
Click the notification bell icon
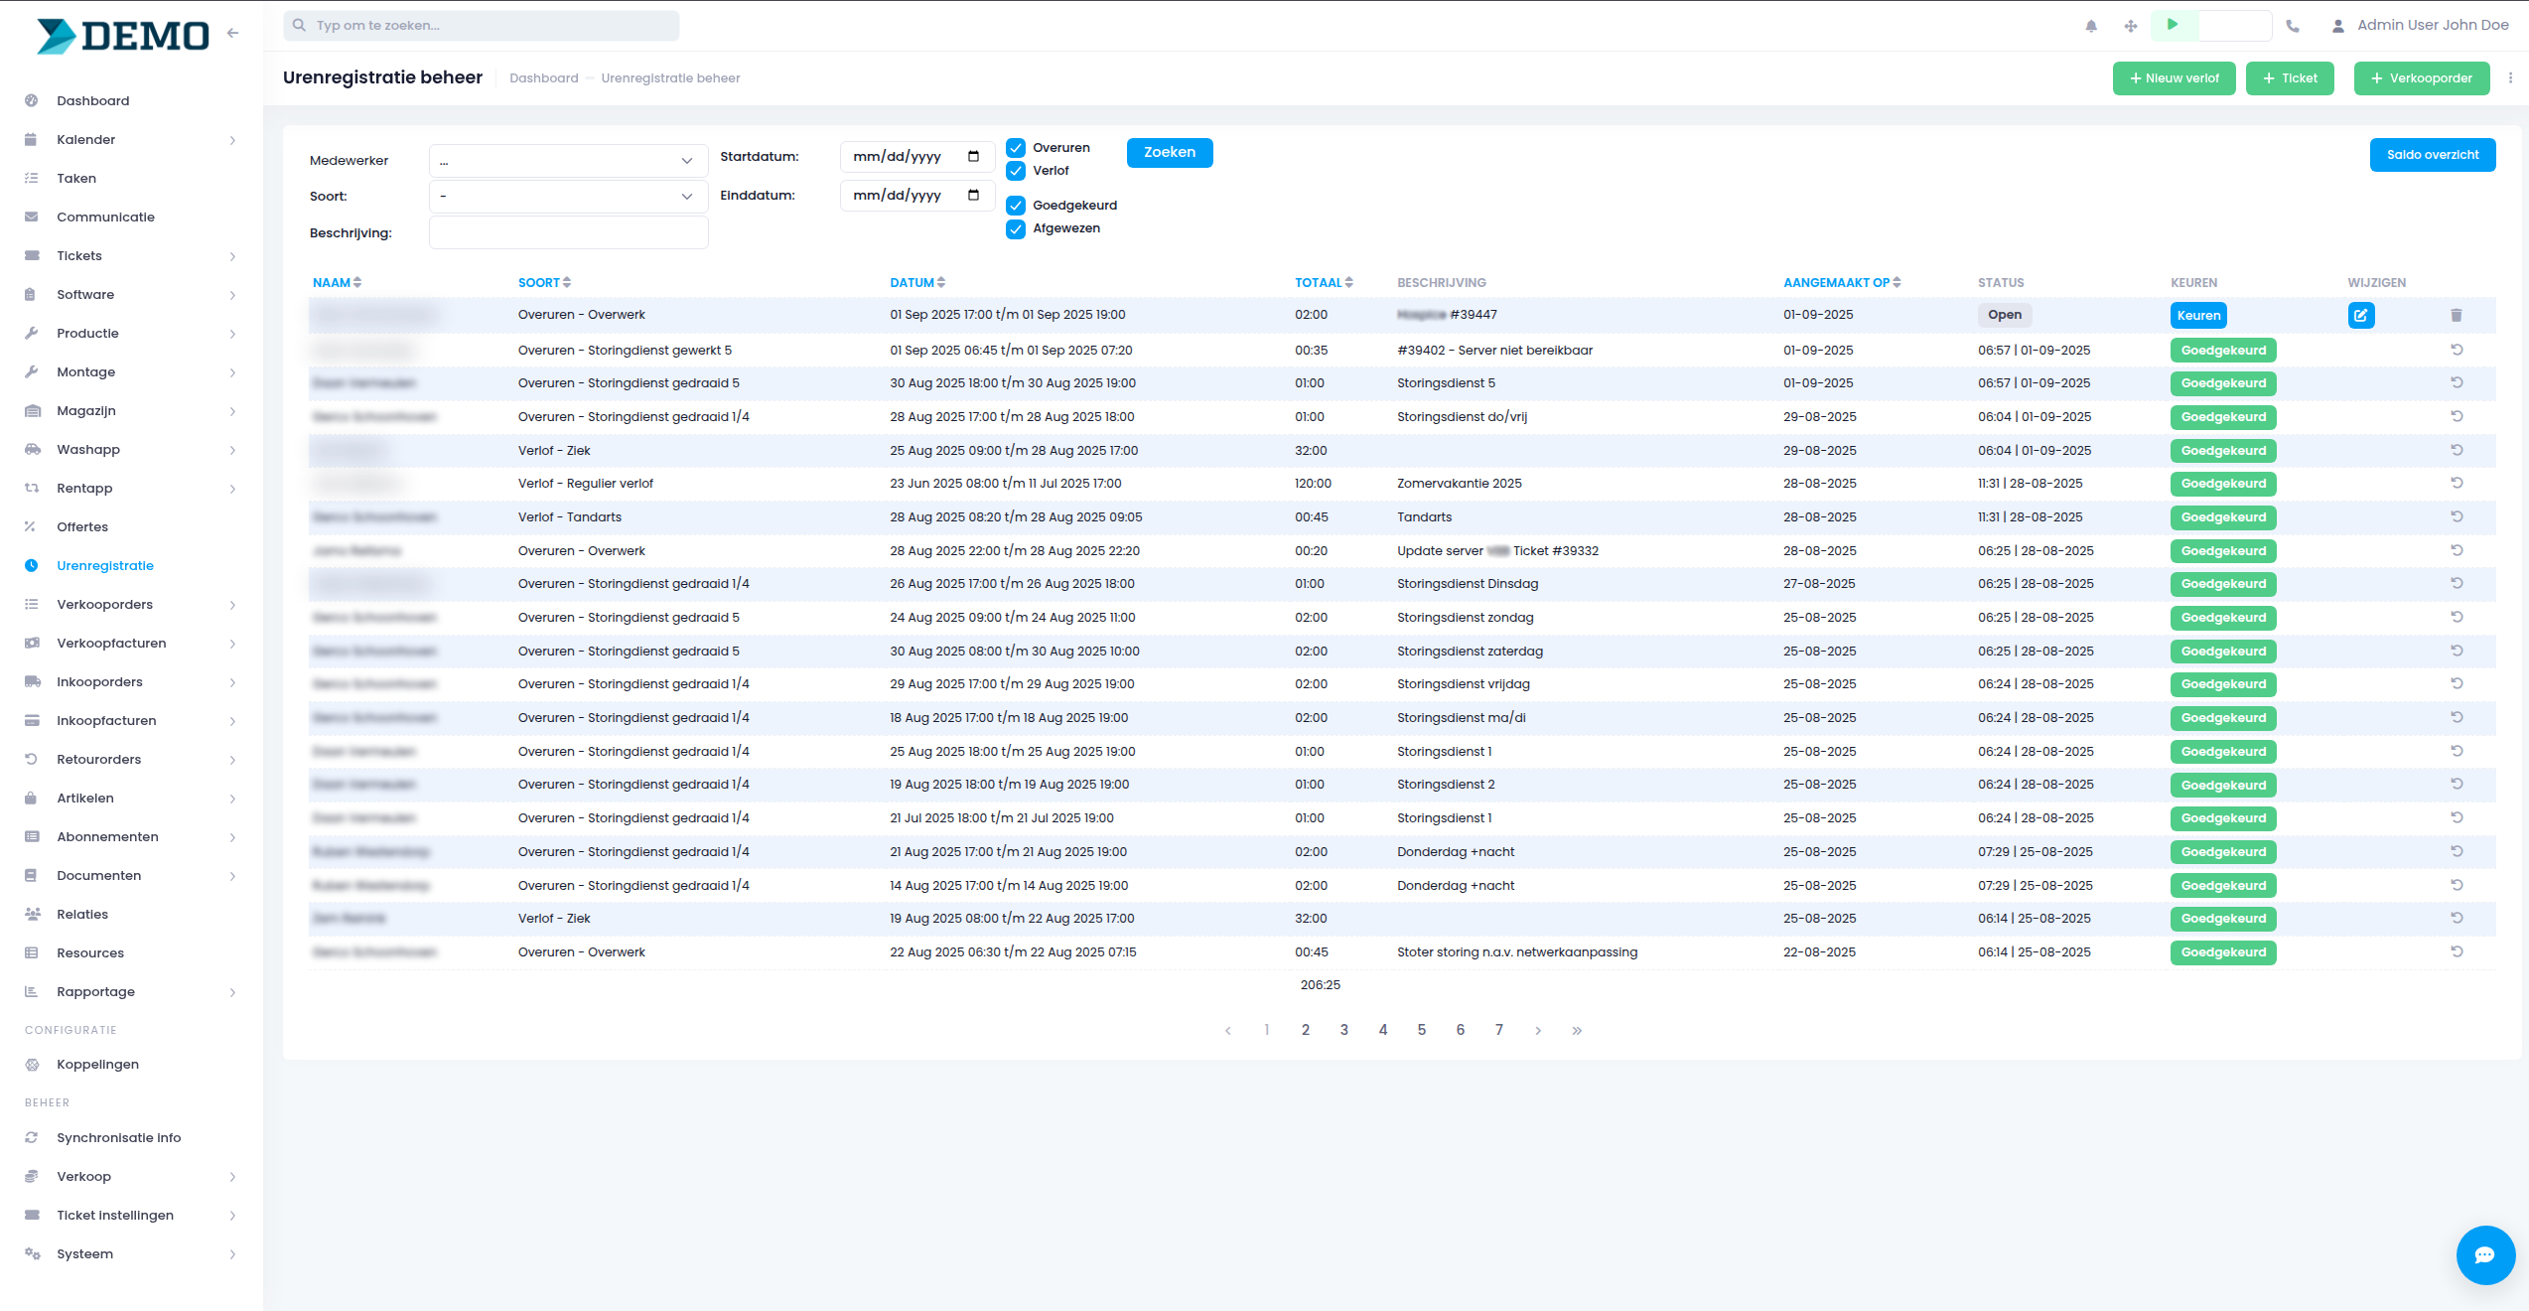tap(2091, 26)
